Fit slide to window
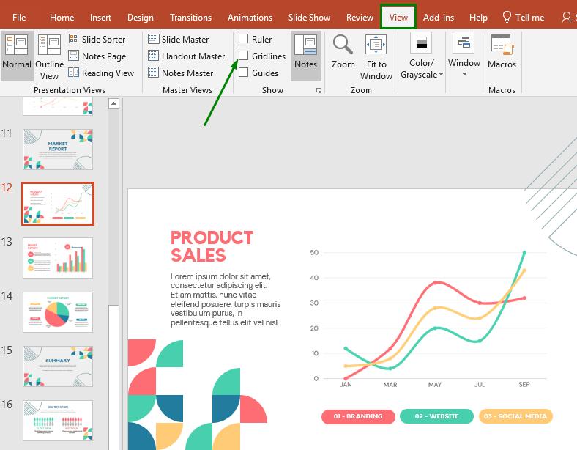Viewport: 577px width, 450px height. [x=376, y=55]
